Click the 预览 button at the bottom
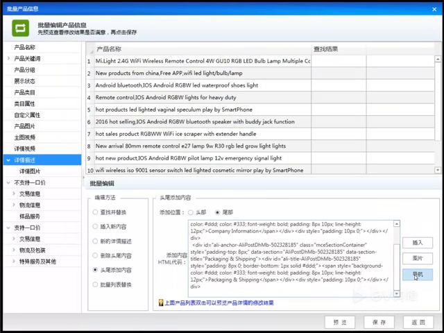Viewport: 444px width, 333px height. (340, 322)
